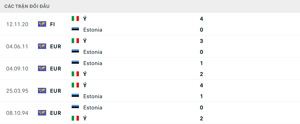This screenshot has height=124, width=300.
Task: Select the 08.10.94 match date
Action: (17, 113)
